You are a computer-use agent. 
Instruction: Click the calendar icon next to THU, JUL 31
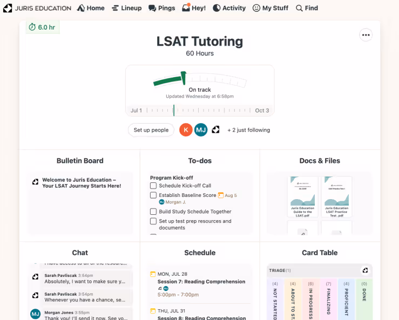(x=153, y=311)
